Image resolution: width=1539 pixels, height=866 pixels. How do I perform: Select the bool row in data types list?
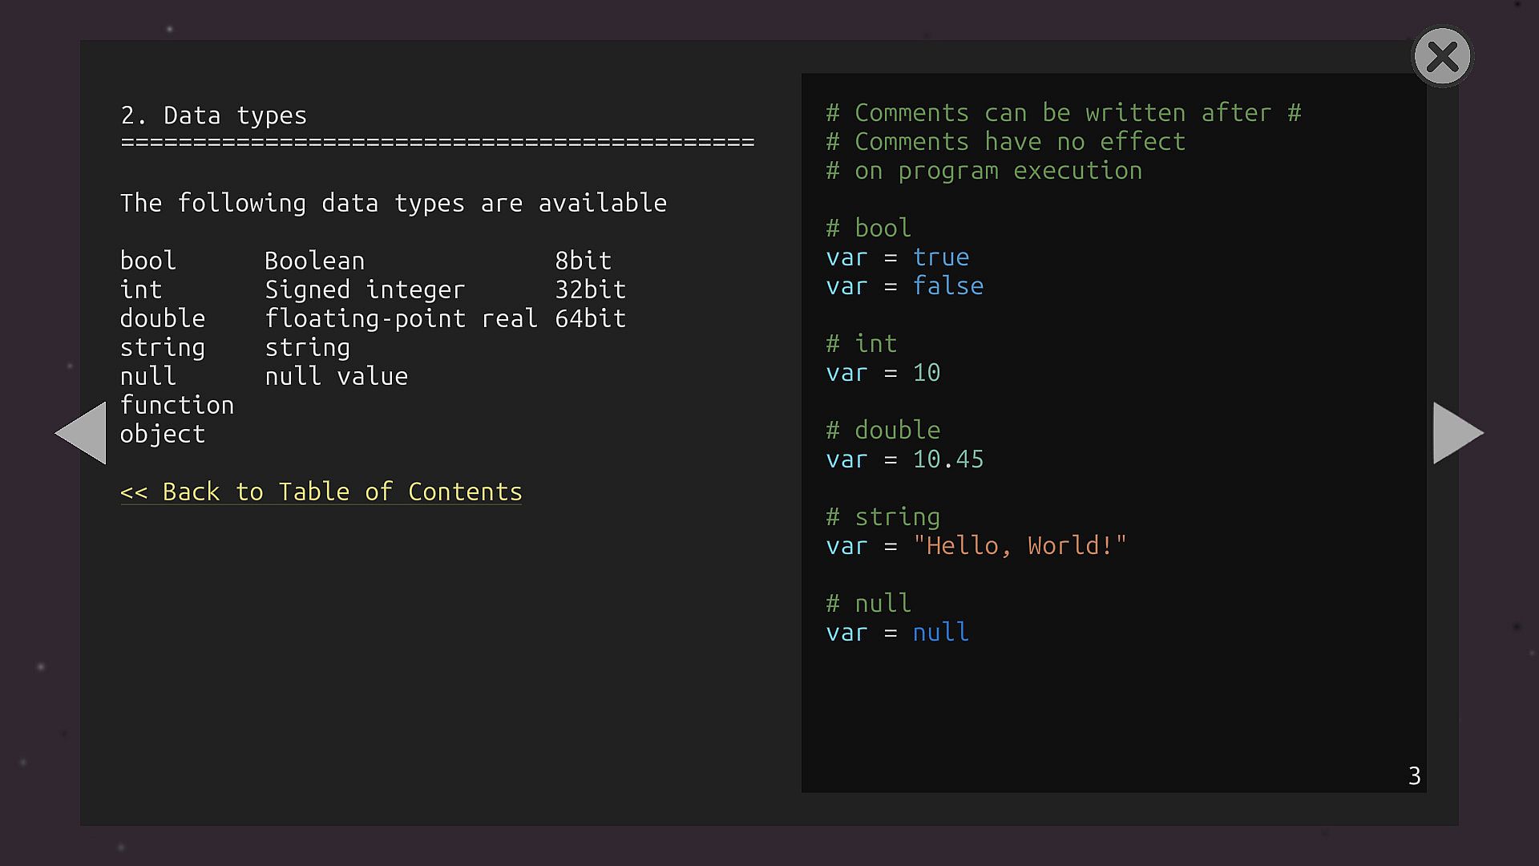[x=148, y=261]
